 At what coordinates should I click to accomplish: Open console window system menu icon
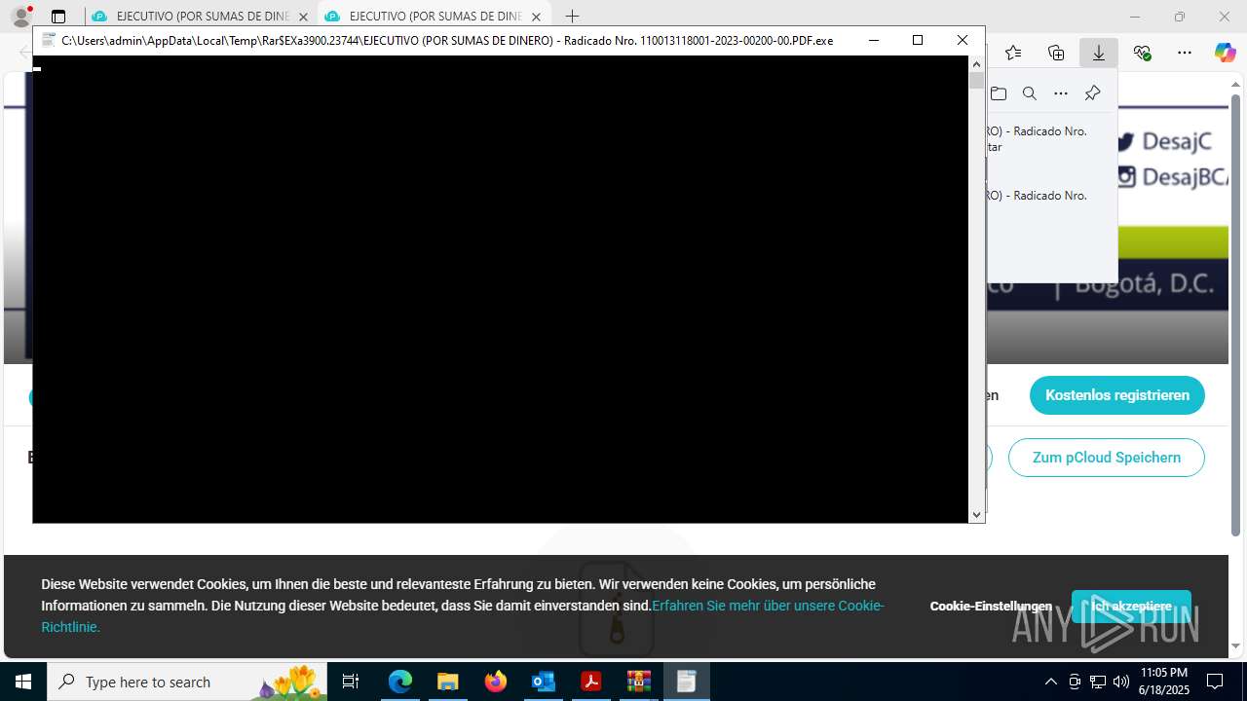[x=48, y=40]
